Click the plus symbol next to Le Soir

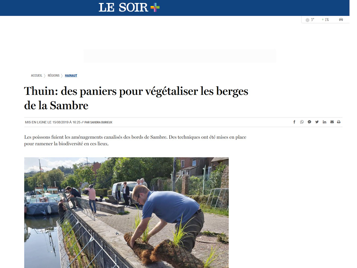pos(155,8)
